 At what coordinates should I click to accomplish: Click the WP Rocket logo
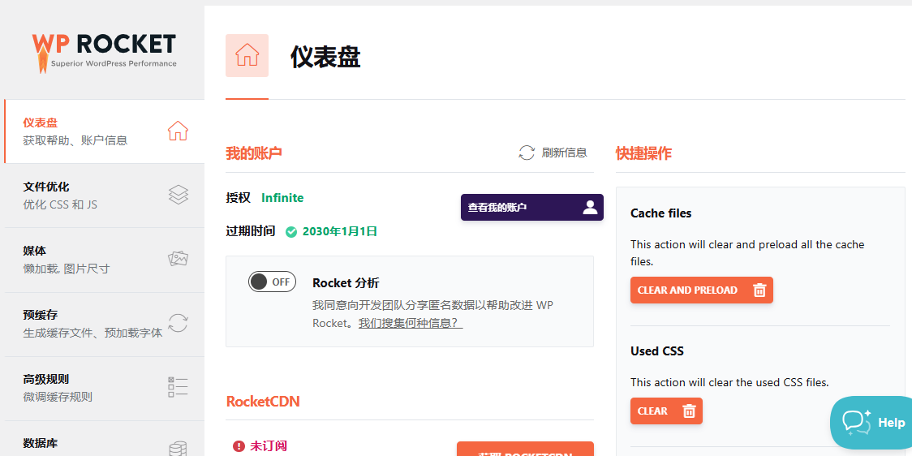point(104,53)
